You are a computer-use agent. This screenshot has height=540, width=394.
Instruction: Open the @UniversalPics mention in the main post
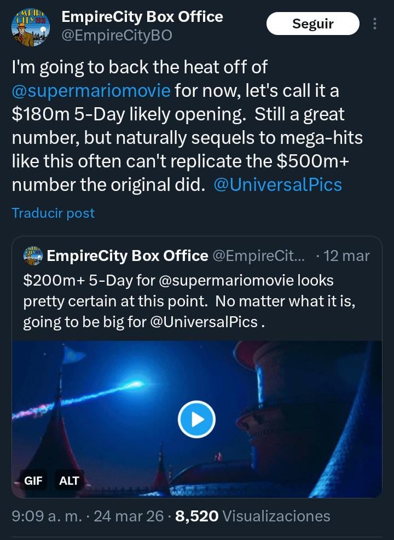pos(278,184)
